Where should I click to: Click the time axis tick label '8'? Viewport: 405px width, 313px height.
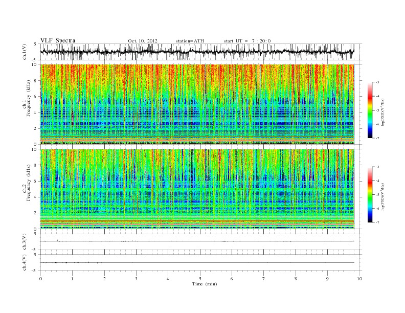(x=296, y=279)
